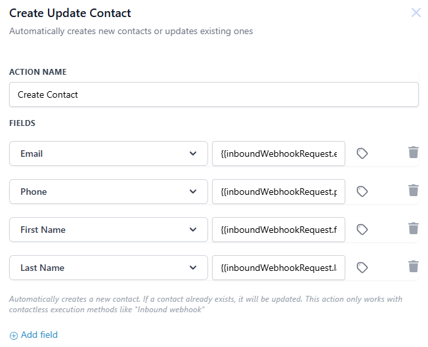The height and width of the screenshot is (347, 428).
Task: Remove the First Name field row
Action: click(414, 228)
